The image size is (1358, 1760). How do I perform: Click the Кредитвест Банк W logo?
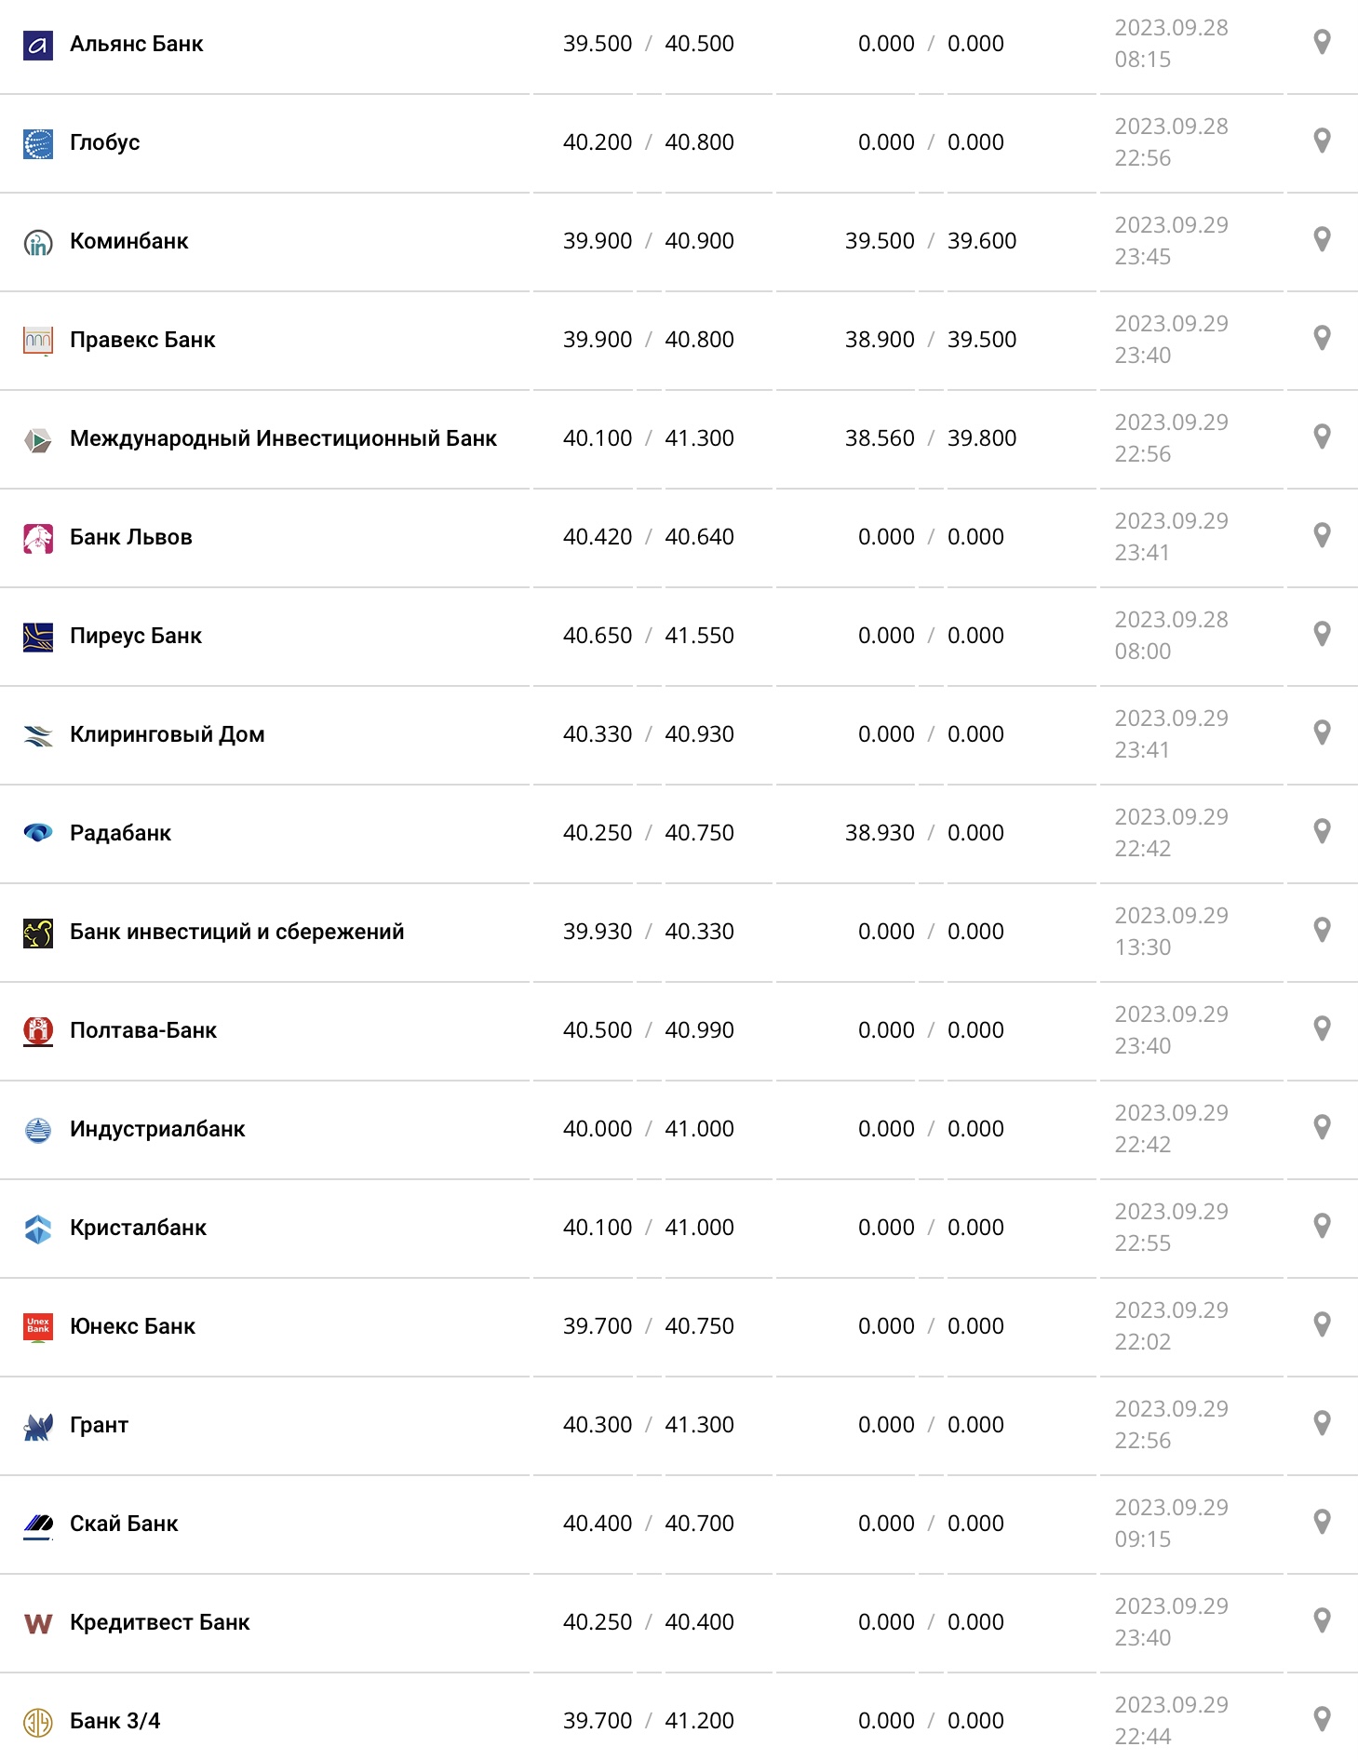[x=38, y=1623]
